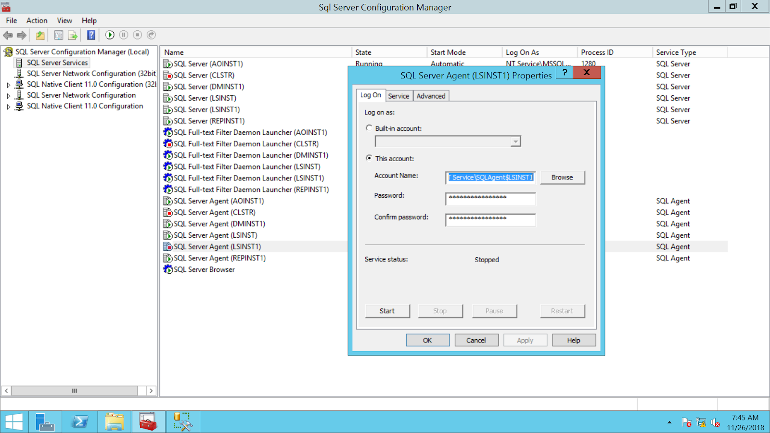Click the Full-text Filter Daemon Launcher (AOINST1) icon
Viewport: 770px width, 433px height.
[x=168, y=132]
